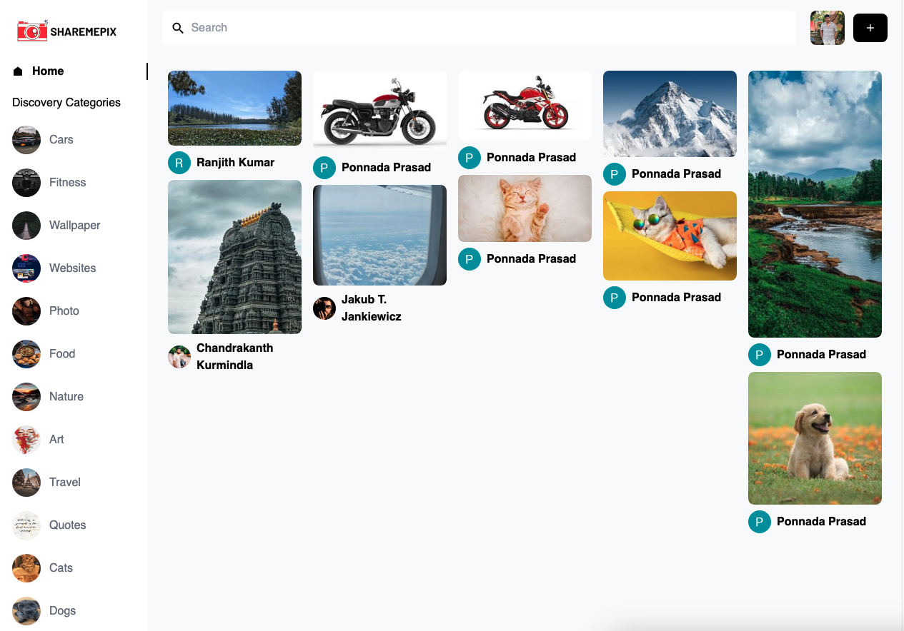Click Ranjith Kumar's R avatar
The width and height of the screenshot is (904, 631).
179,163
